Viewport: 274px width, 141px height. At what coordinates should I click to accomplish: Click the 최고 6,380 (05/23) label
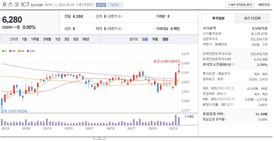click(x=166, y=61)
